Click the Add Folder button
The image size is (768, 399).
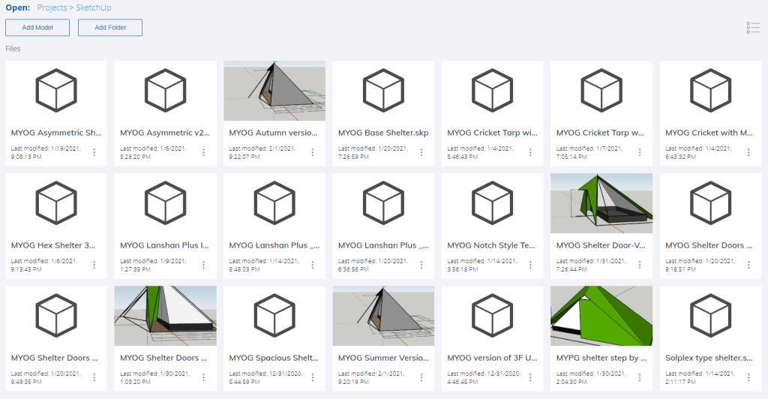[110, 28]
